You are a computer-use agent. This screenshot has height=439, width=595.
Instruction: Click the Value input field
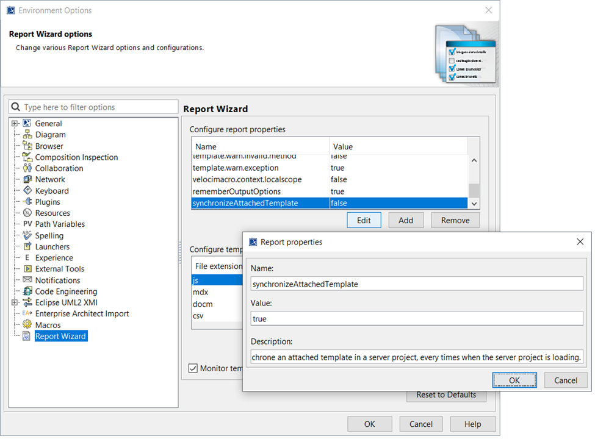417,318
